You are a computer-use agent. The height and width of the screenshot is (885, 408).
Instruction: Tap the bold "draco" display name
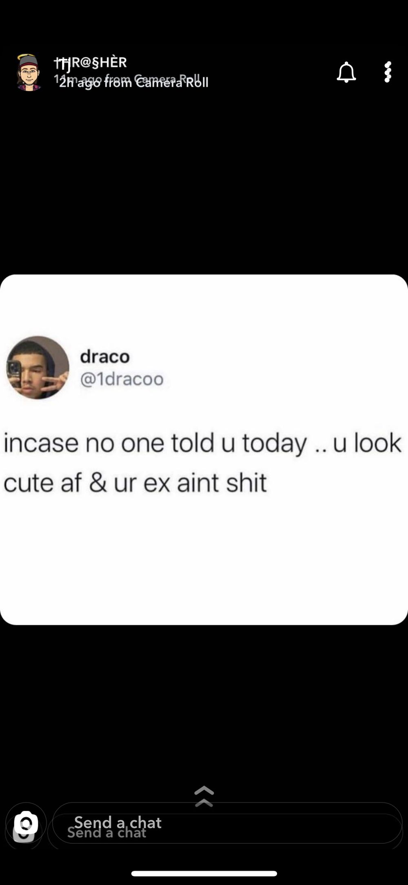[105, 356]
